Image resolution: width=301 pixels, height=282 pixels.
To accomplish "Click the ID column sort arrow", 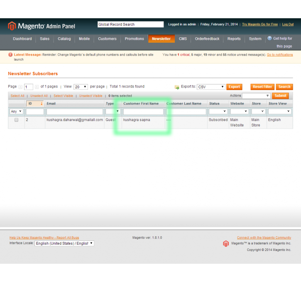I will pyautogui.click(x=42, y=104).
